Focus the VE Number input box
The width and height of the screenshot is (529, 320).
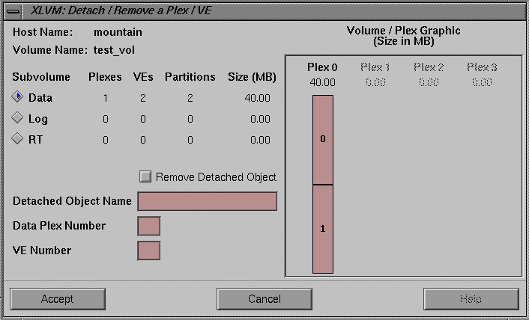click(149, 250)
